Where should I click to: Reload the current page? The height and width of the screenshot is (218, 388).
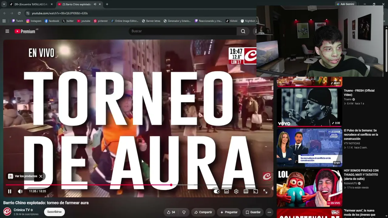[19, 13]
